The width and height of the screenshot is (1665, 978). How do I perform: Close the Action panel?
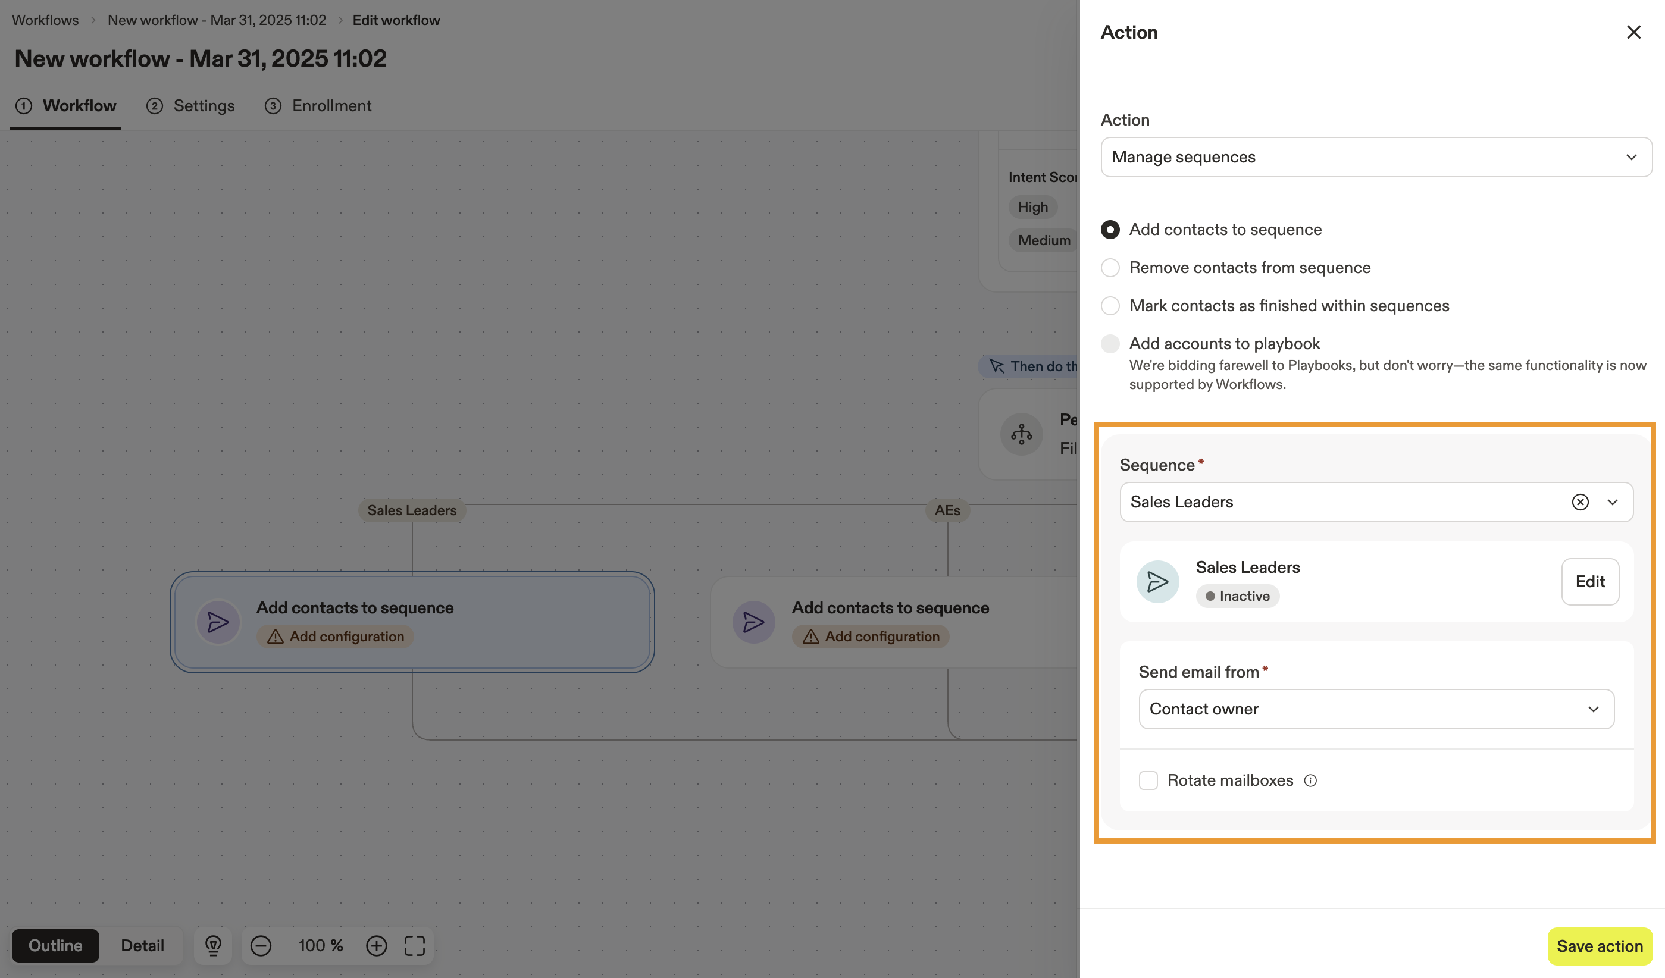pos(1633,32)
